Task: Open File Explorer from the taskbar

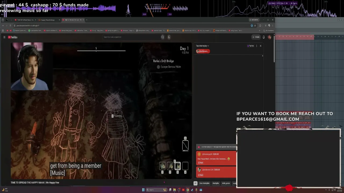Action: pyautogui.click(x=174, y=190)
